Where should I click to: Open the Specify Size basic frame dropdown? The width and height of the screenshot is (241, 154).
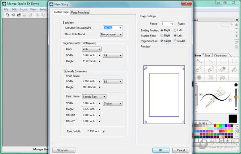click(94, 97)
